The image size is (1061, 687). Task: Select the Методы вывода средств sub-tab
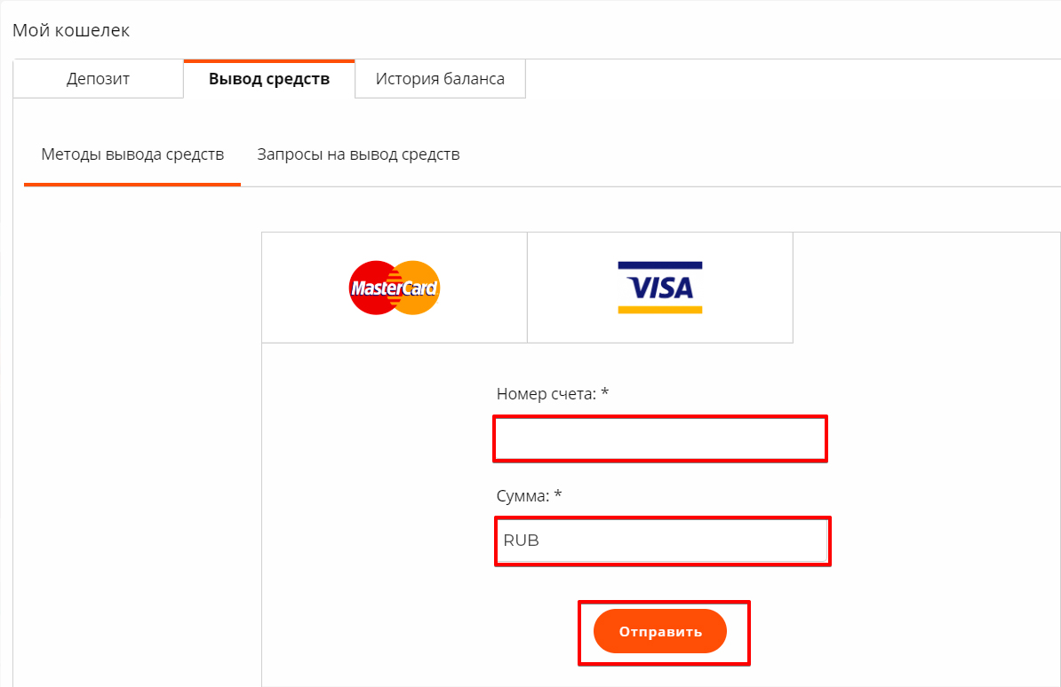tap(132, 154)
